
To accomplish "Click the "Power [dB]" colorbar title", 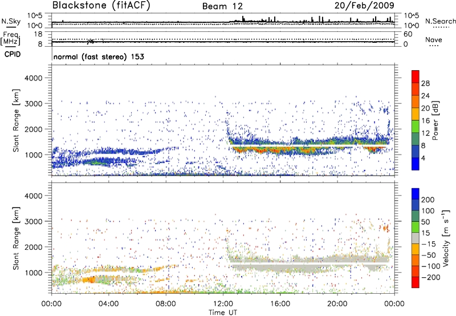I will click(x=435, y=120).
